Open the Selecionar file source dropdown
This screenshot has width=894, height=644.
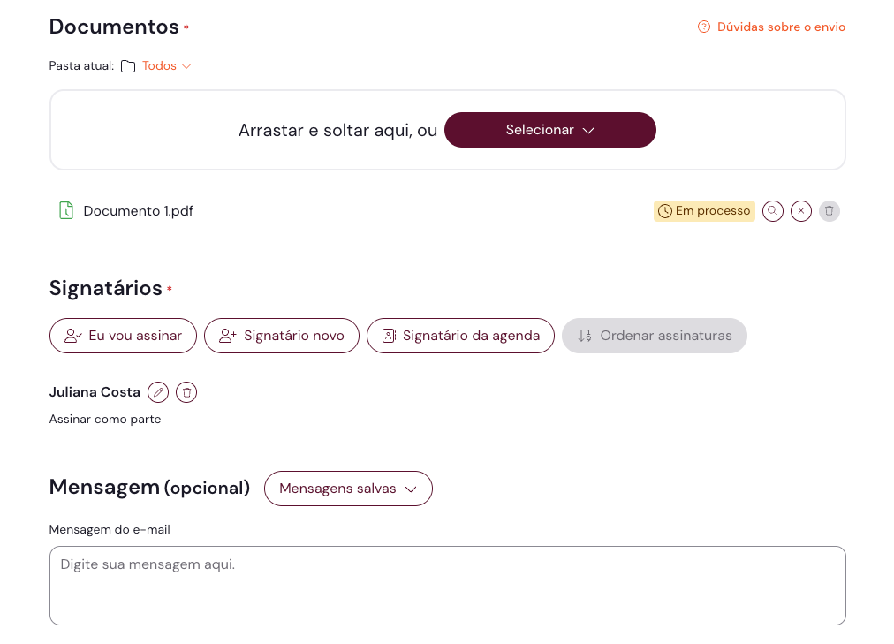549,130
